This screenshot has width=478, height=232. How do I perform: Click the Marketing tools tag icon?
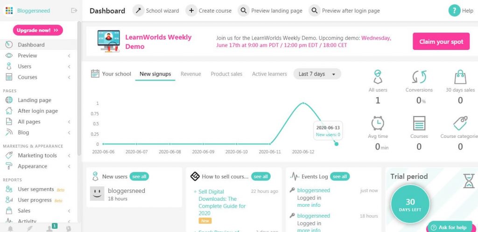(9, 156)
